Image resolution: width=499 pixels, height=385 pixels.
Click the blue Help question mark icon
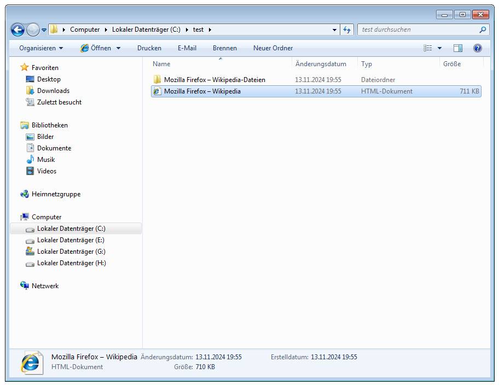click(477, 48)
